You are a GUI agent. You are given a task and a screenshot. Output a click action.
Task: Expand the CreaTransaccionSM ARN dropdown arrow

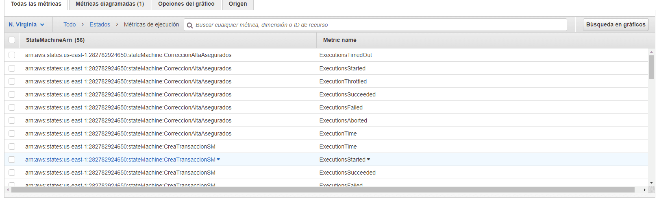pyautogui.click(x=218, y=160)
